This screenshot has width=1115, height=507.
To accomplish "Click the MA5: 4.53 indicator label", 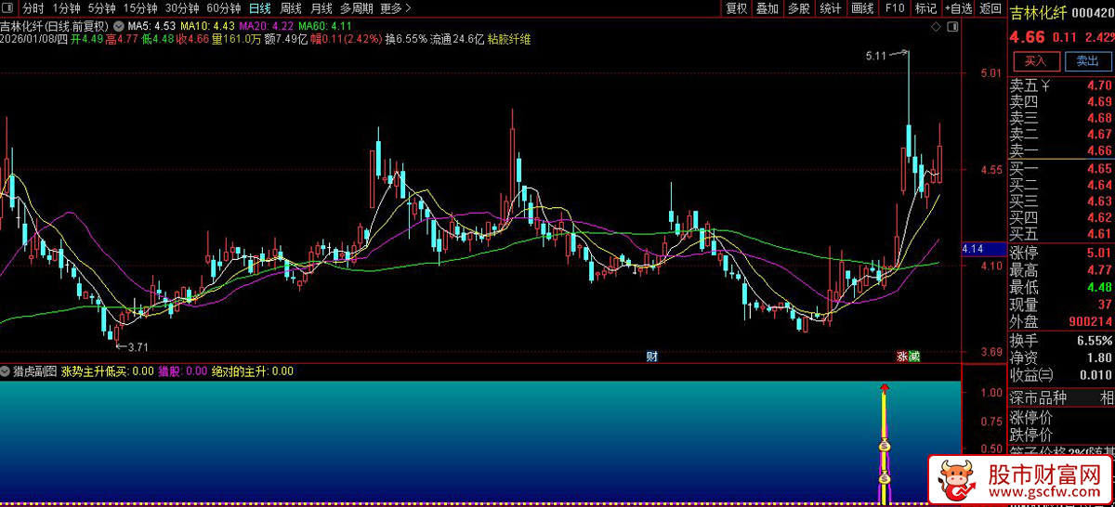I will pos(151,26).
